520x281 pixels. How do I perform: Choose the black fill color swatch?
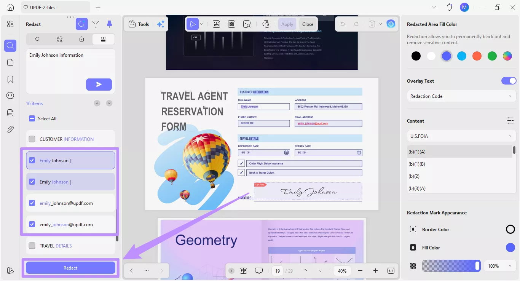[416, 56]
